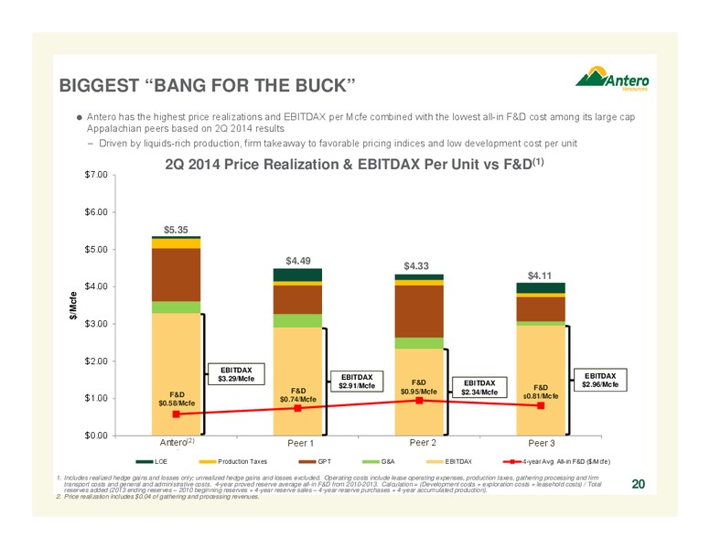Click the $4.49 total above Peer 1 bar
Screen dimensions: 710x549
298,261
